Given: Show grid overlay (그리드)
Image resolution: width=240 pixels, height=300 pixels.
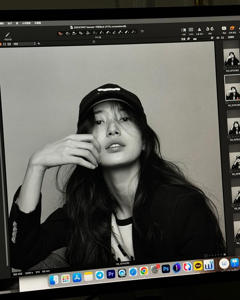Looking at the screenshot, I should tap(191, 29).
